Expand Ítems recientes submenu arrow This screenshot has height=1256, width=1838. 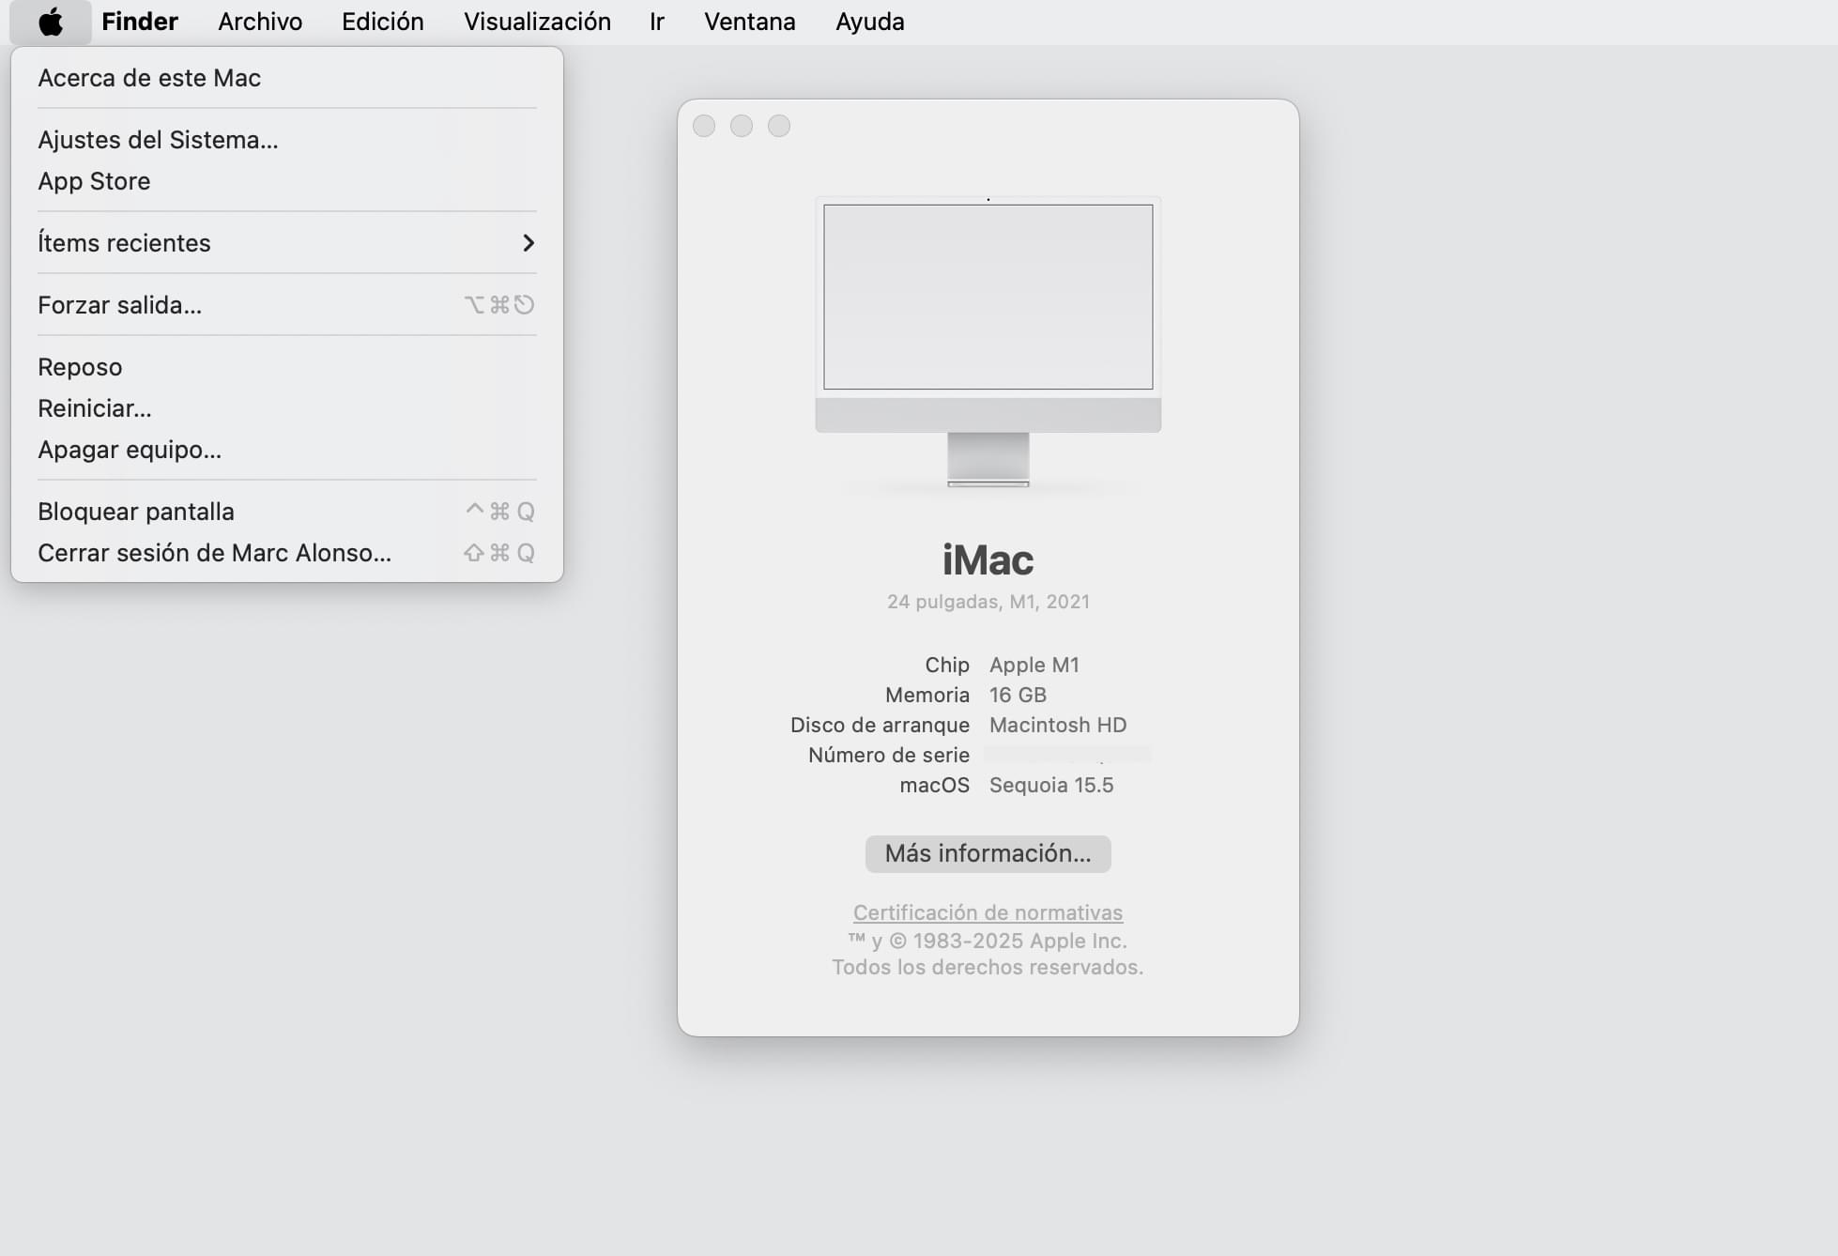[528, 243]
